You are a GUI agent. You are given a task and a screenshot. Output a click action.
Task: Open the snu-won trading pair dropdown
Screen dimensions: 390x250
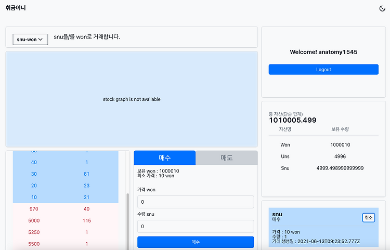[x=30, y=40]
